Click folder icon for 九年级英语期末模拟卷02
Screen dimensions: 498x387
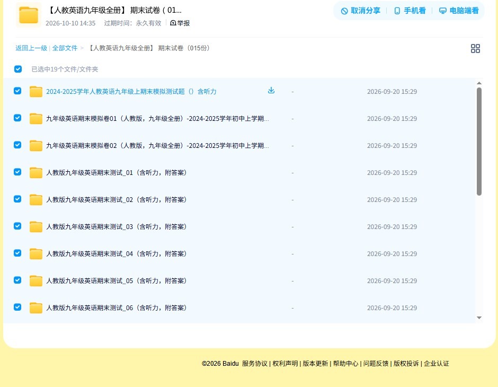point(36,145)
